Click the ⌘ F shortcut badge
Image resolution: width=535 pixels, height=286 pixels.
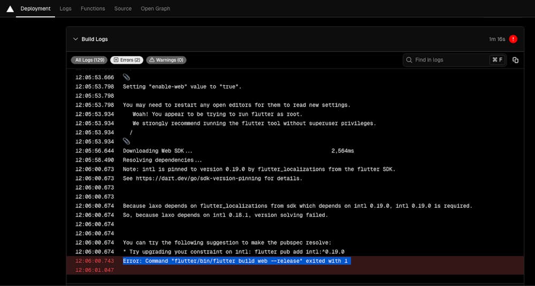click(497, 60)
